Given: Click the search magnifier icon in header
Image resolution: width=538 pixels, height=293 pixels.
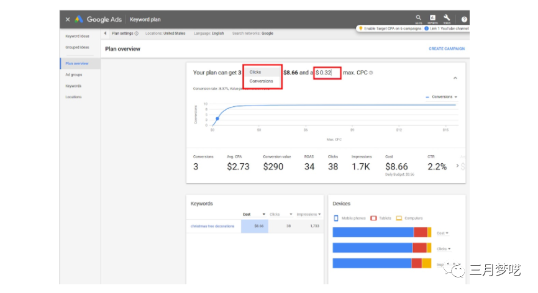Looking at the screenshot, I should [418, 18].
